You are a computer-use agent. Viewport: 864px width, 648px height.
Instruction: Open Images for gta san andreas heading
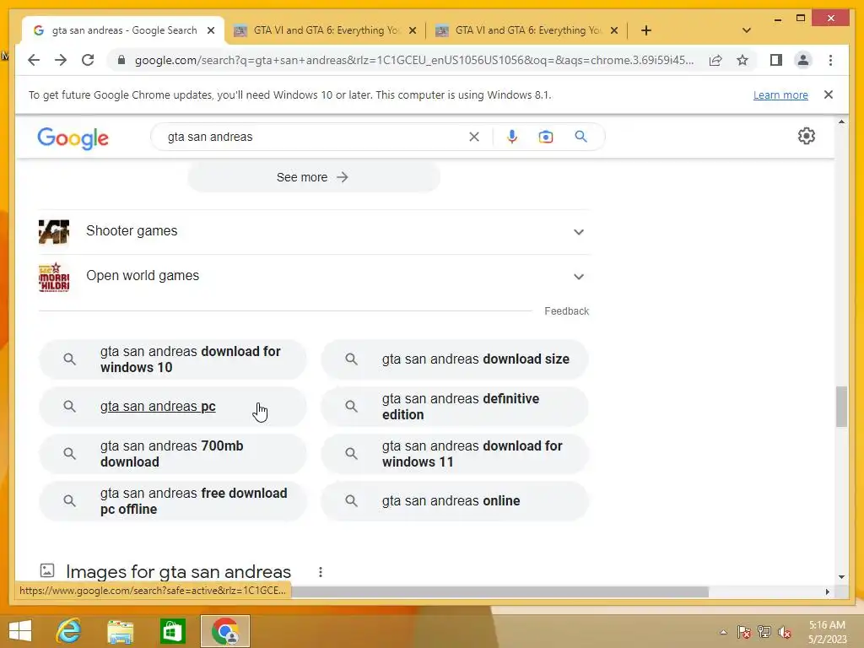pyautogui.click(x=178, y=572)
